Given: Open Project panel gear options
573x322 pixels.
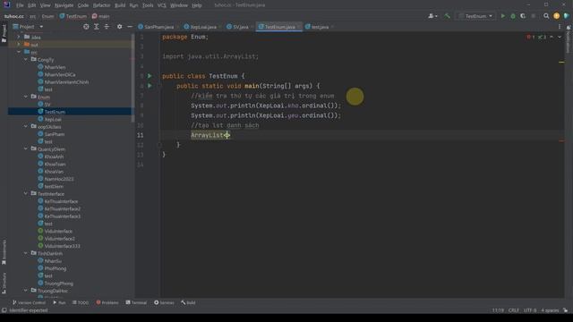Looking at the screenshot, I should 119,27.
